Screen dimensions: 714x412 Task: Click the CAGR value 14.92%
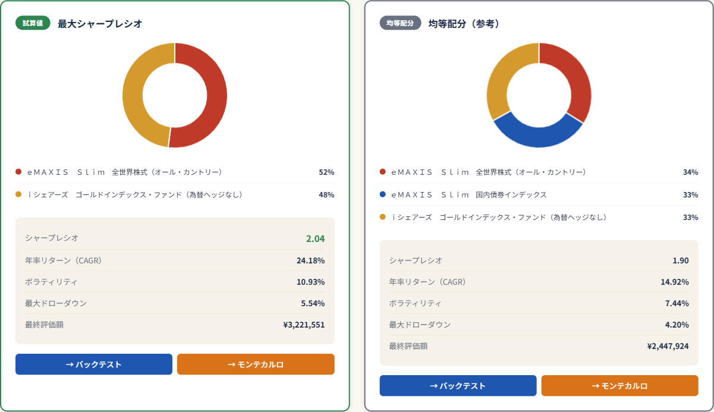675,282
